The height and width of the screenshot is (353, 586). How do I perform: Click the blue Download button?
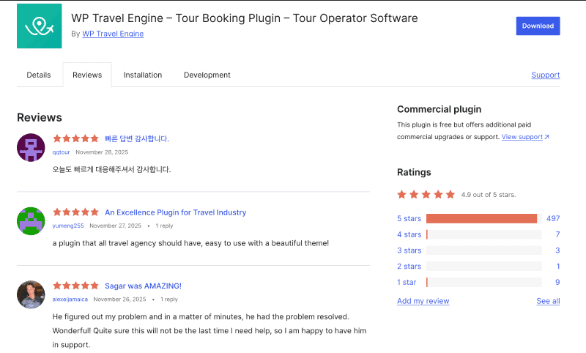pyautogui.click(x=538, y=26)
